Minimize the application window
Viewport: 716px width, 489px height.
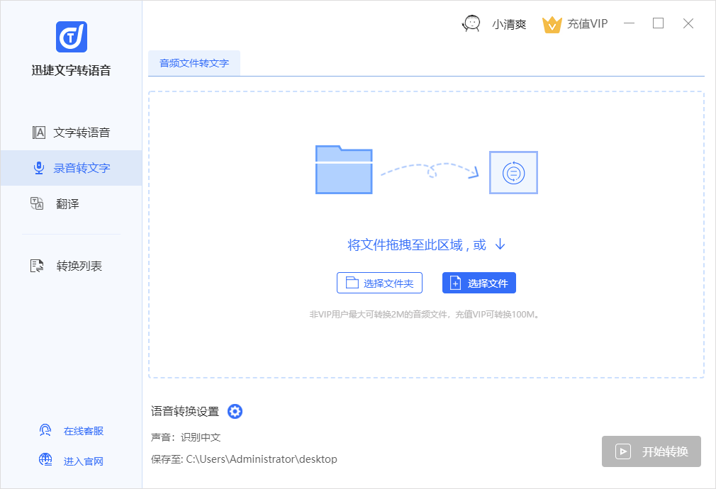click(630, 23)
